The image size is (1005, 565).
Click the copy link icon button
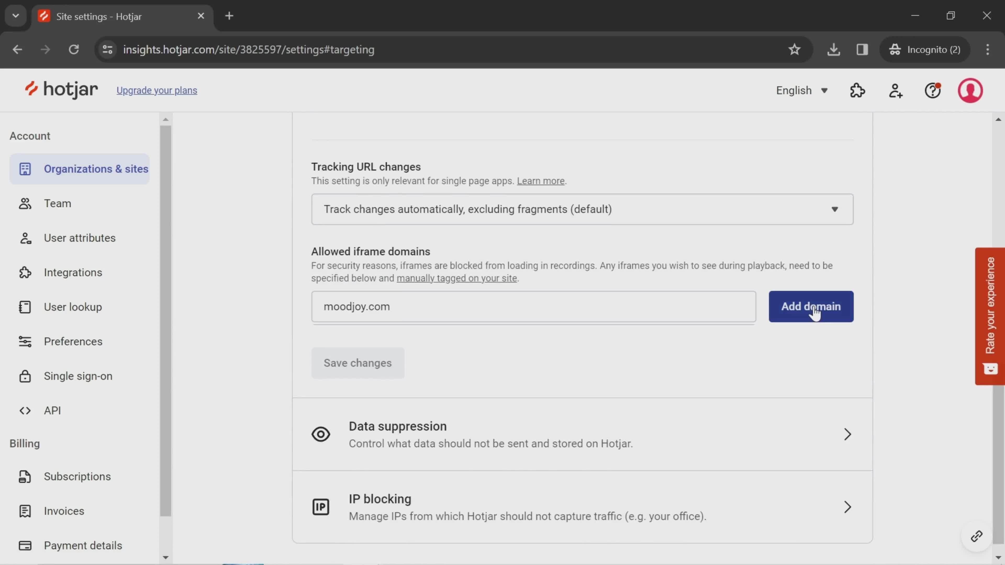point(976,536)
